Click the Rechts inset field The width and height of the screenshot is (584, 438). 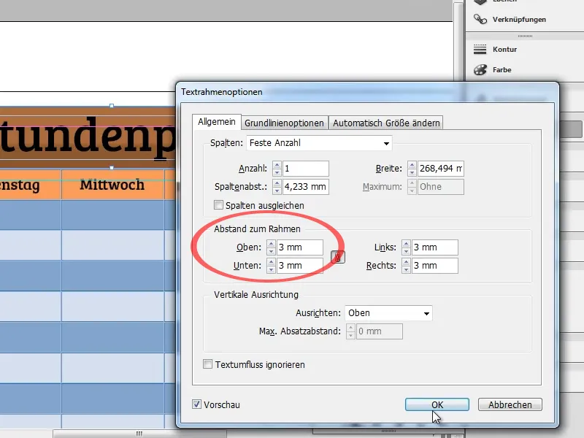coord(434,266)
